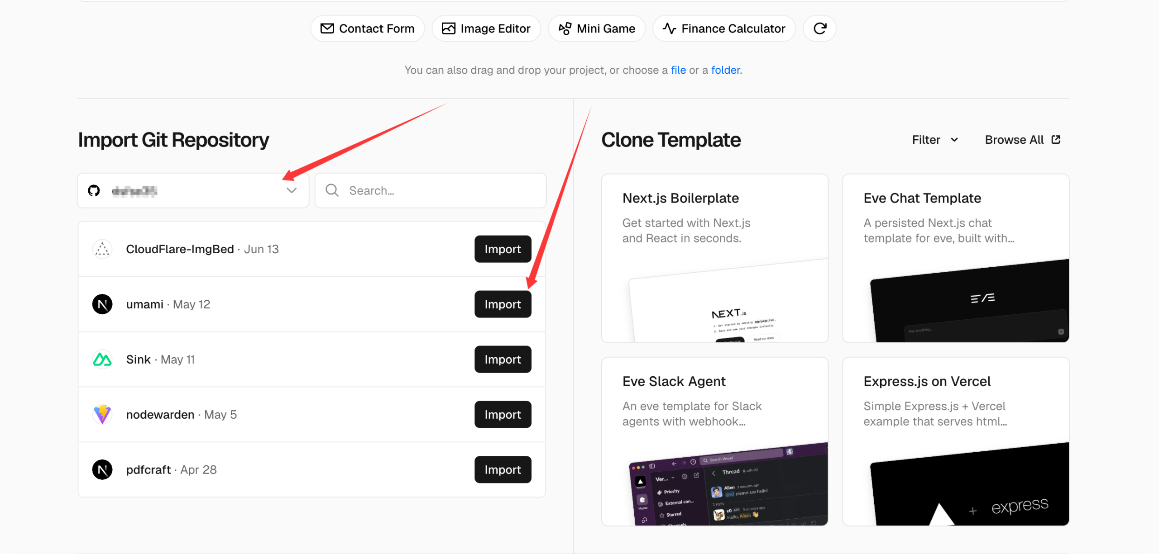The image size is (1159, 554).
Task: Click the nodewarden Vite logo icon
Action: (102, 414)
